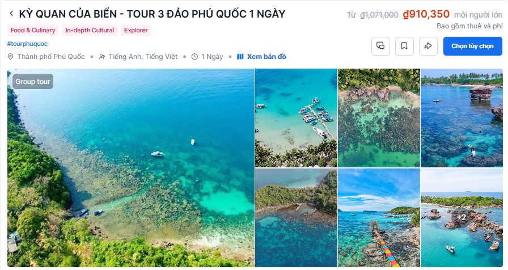Select the Food & Culinary tag
The image size is (508, 270).
(x=33, y=30)
